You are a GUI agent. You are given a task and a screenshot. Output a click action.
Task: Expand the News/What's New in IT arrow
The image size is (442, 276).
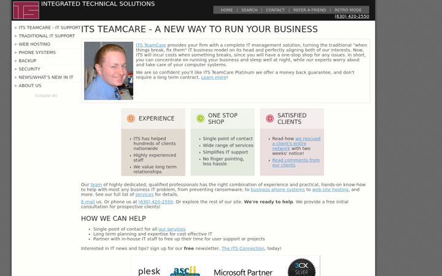[16, 77]
